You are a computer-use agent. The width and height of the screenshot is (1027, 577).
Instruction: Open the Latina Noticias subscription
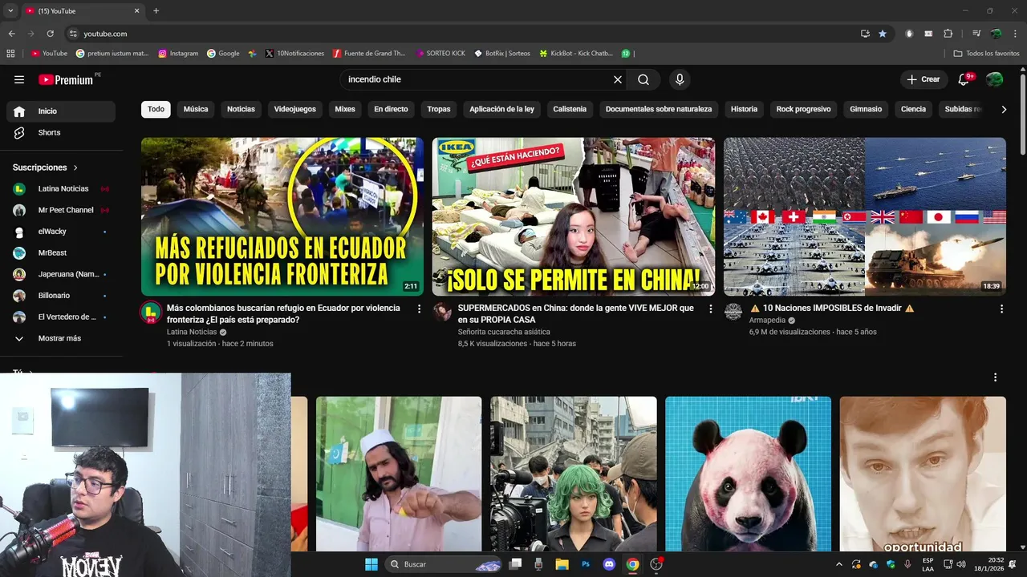click(61, 188)
